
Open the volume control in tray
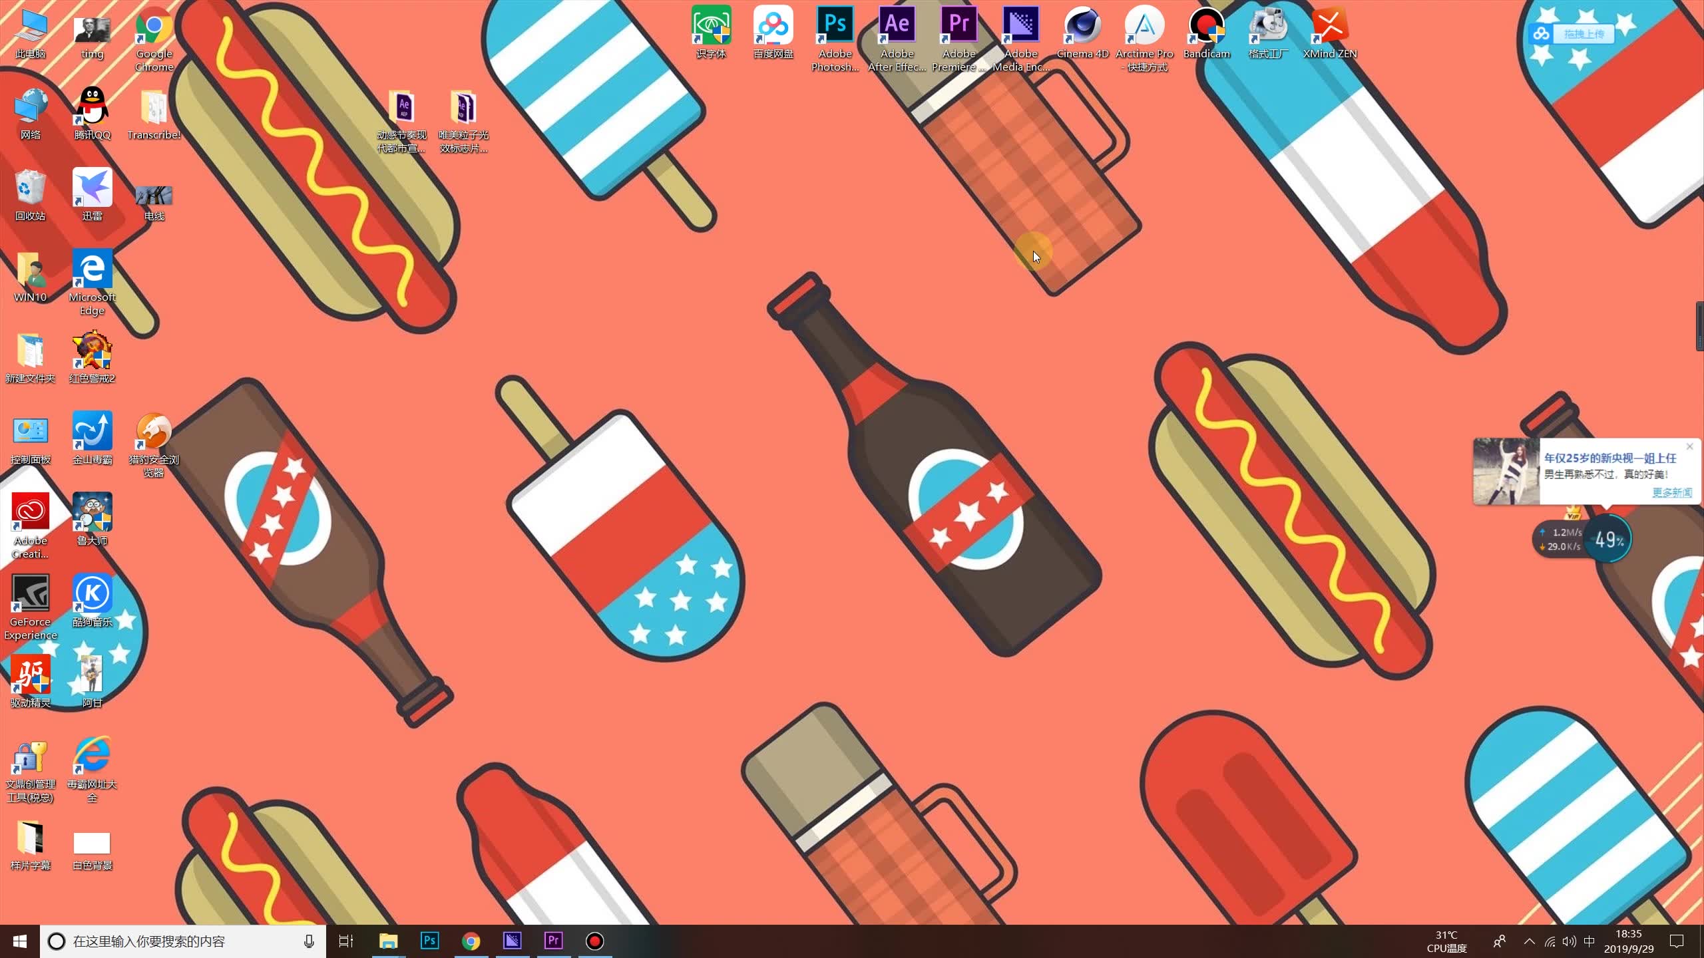1570,941
